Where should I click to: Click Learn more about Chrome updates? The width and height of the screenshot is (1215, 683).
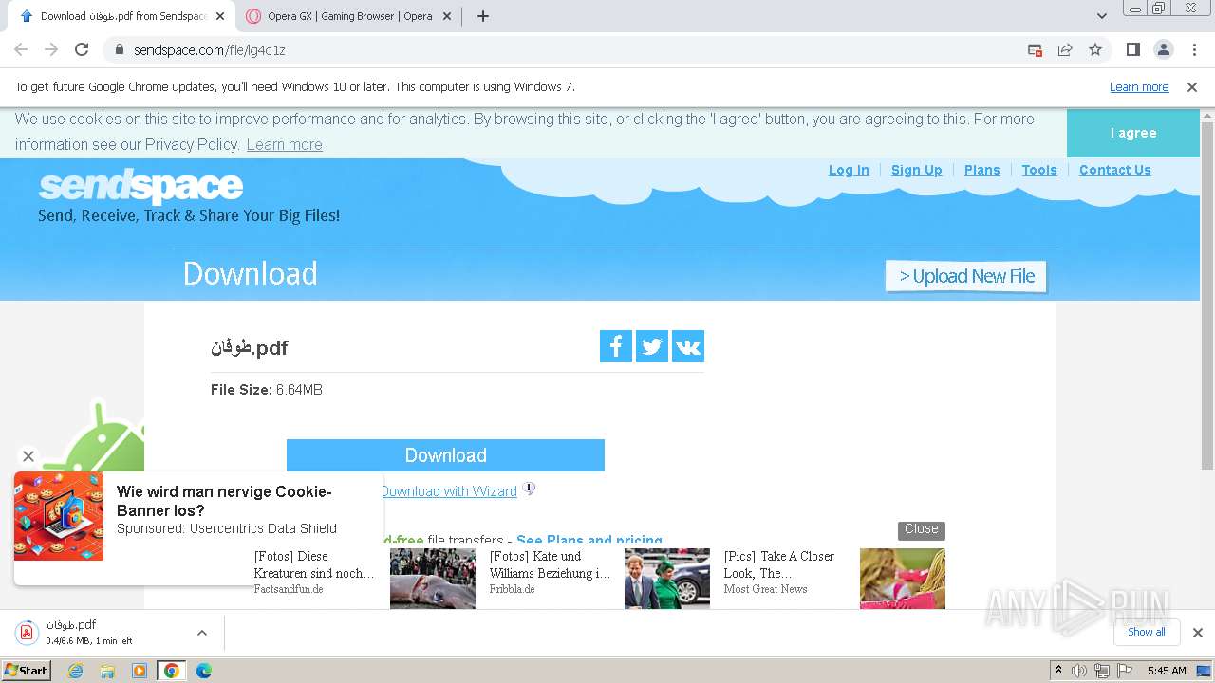click(x=1139, y=87)
